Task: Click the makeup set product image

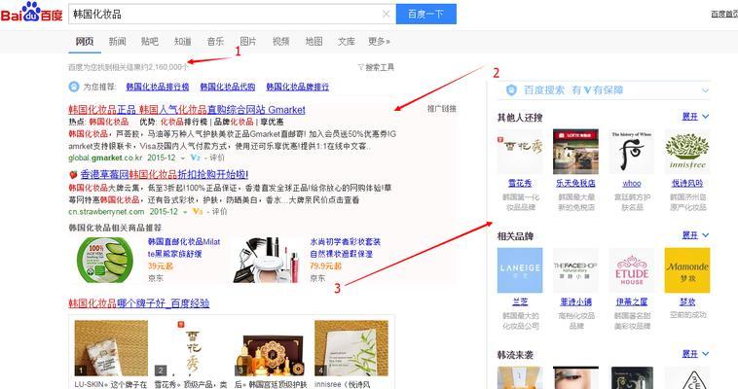Action: [266, 260]
